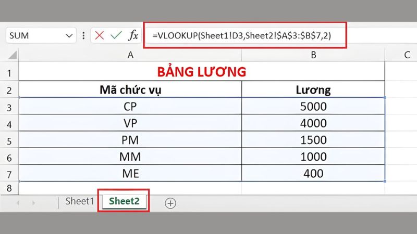Select the salary cell 5000
This screenshot has width=417, height=234.
[x=313, y=107]
